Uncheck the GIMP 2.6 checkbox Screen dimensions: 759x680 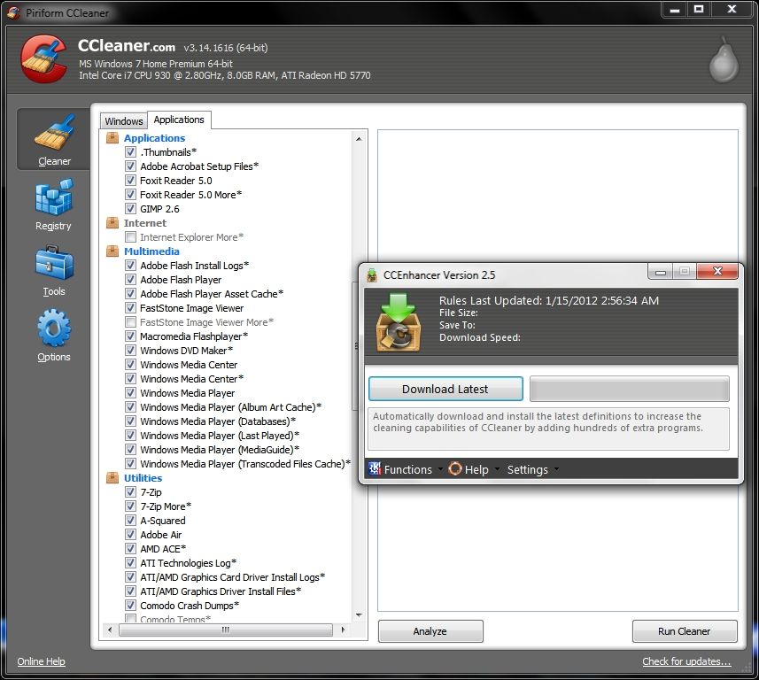(130, 209)
